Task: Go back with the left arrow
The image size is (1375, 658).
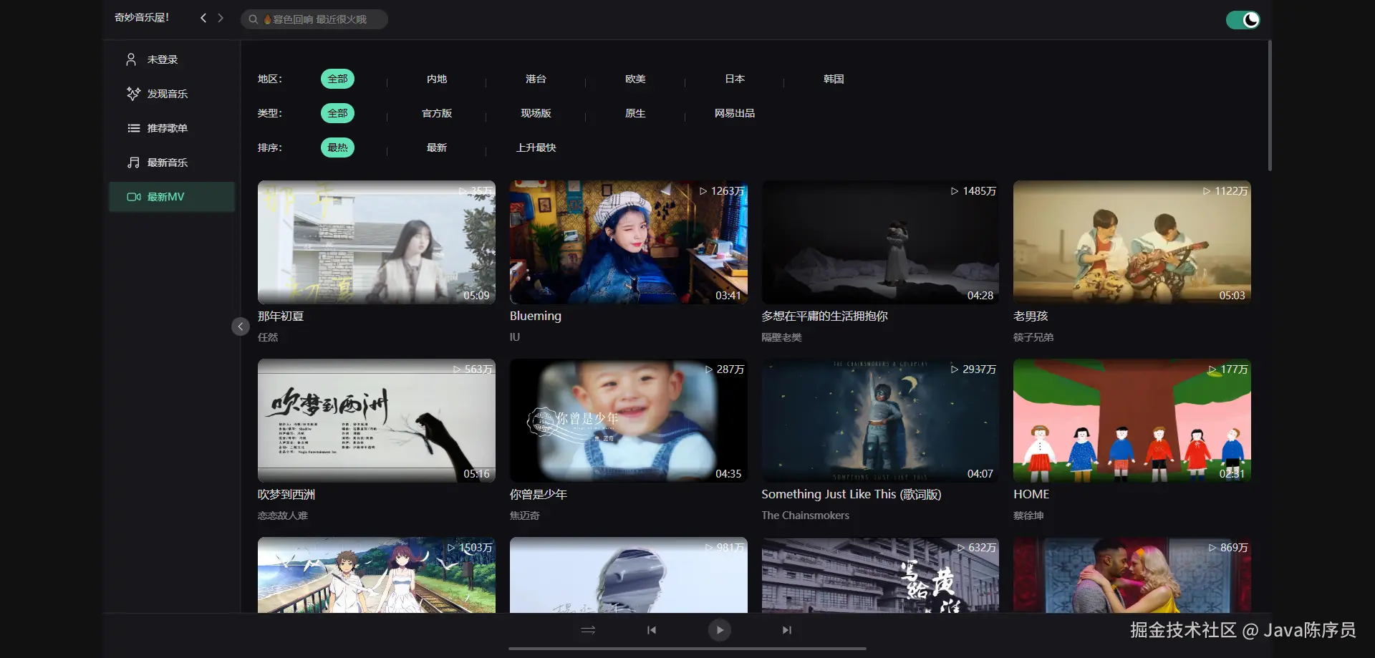Action: (x=203, y=18)
